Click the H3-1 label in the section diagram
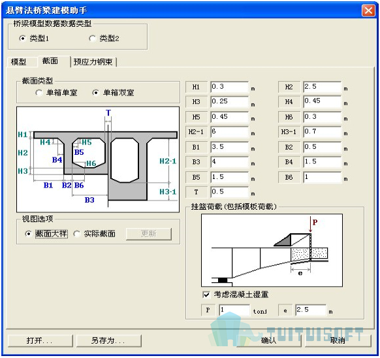The image size is (380, 358). pyautogui.click(x=168, y=192)
